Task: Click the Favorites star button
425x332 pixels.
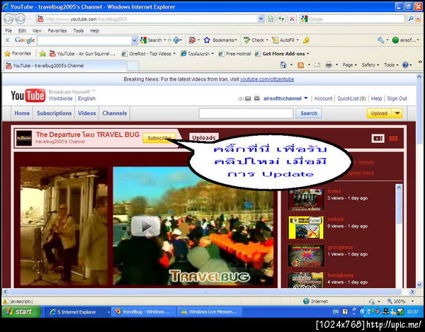Action: pos(18,54)
